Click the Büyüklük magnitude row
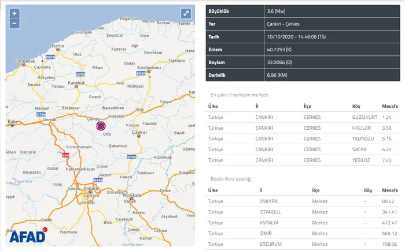405x251 pixels. [303, 11]
